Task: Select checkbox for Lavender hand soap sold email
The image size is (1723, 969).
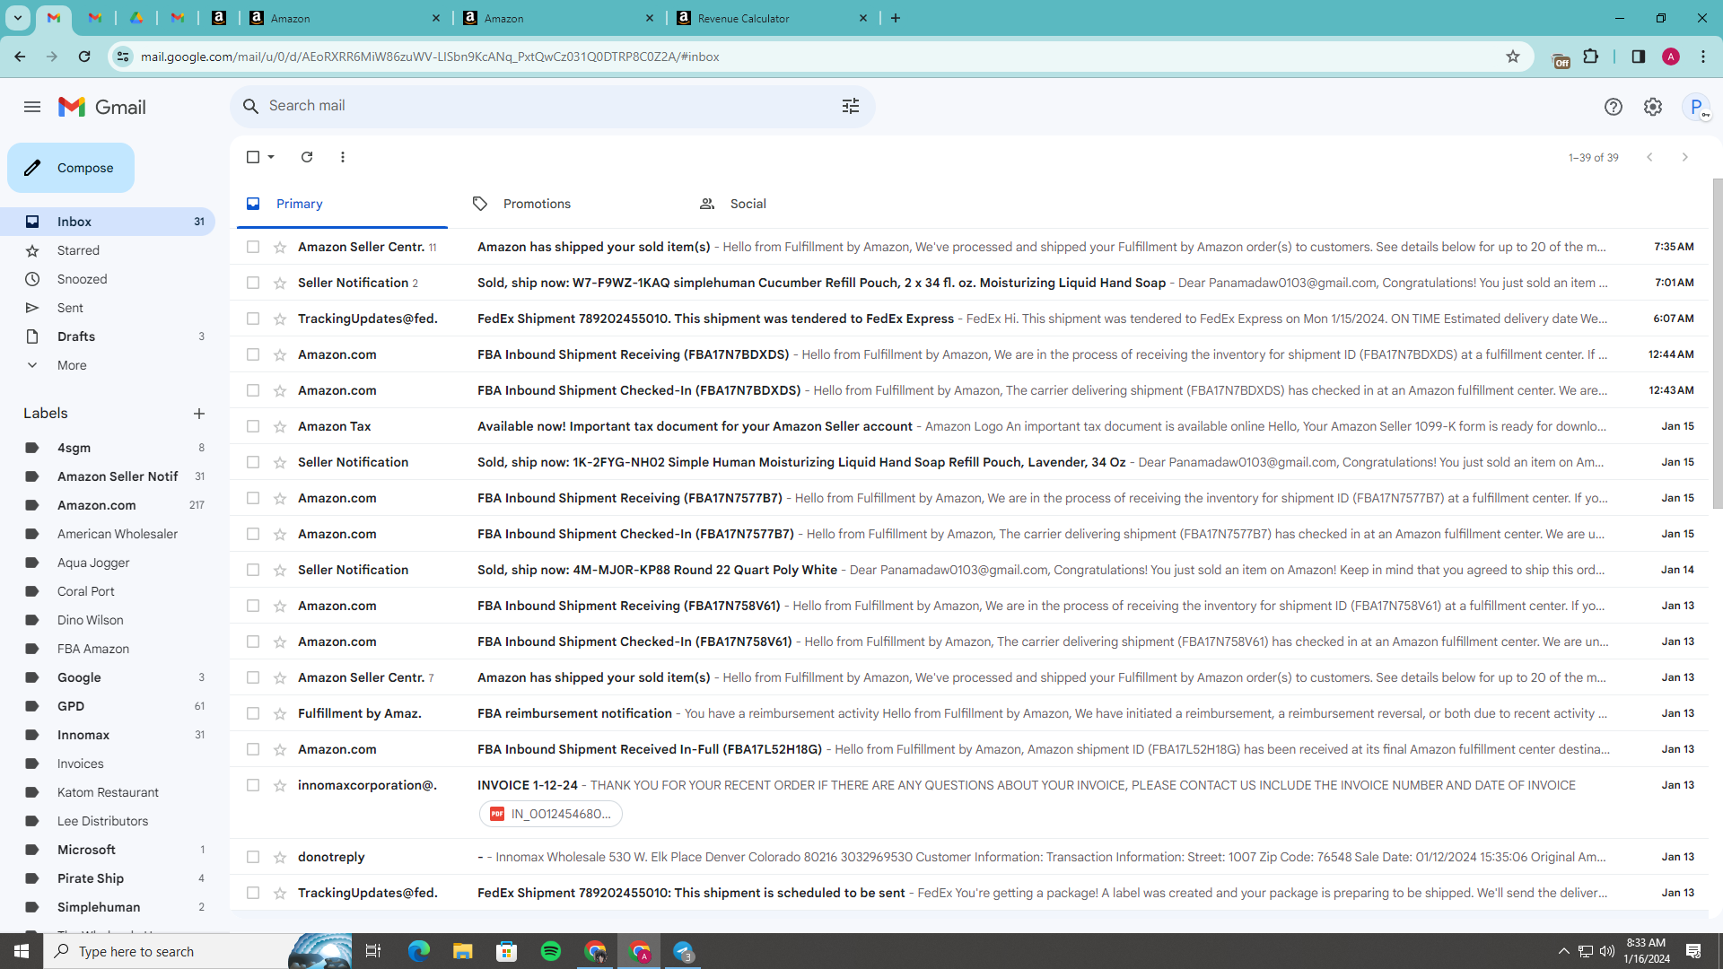Action: tap(253, 462)
